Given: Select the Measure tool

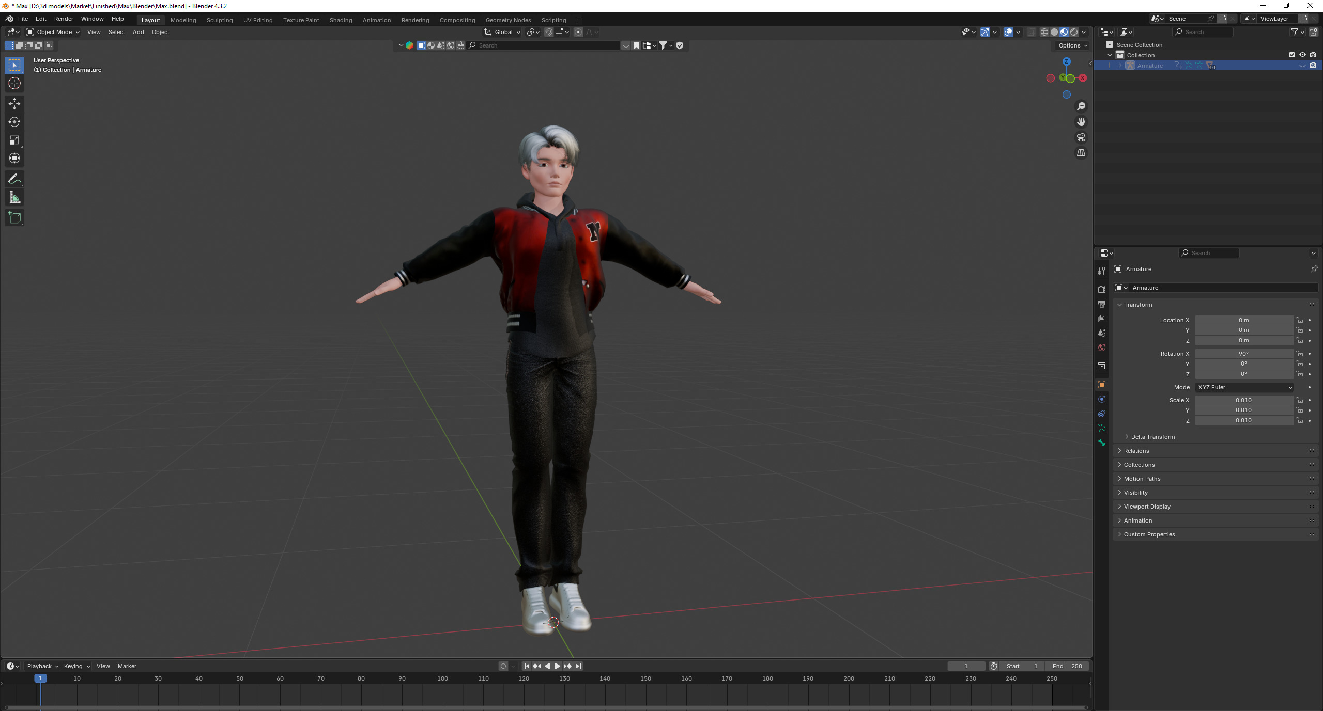Looking at the screenshot, I should point(14,197).
